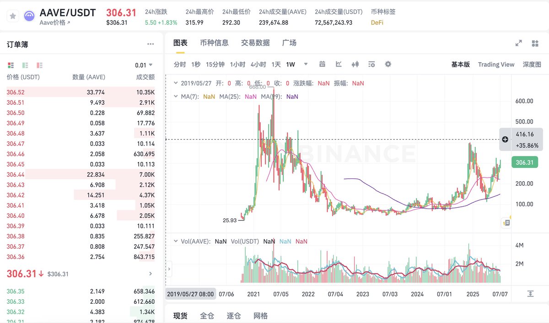Click buy order price 306.32
This screenshot has height=323, width=549.
coord(16,312)
